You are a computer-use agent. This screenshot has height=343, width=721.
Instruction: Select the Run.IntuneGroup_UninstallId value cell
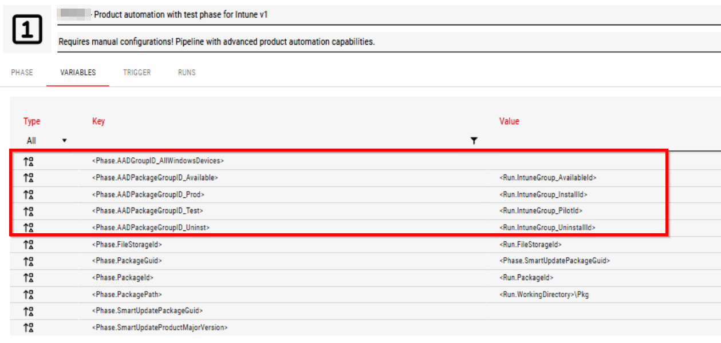(x=547, y=228)
